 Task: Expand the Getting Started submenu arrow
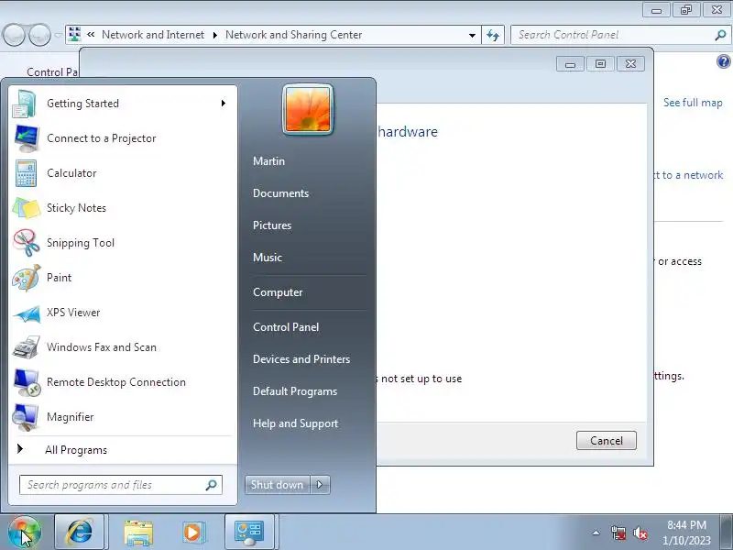click(x=224, y=104)
